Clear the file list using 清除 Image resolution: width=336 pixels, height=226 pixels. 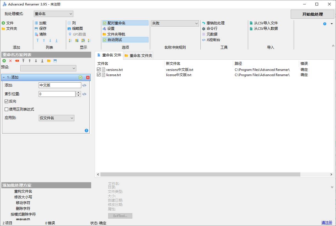pos(40,34)
